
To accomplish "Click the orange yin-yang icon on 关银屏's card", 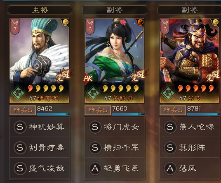I will pos(140,22).
